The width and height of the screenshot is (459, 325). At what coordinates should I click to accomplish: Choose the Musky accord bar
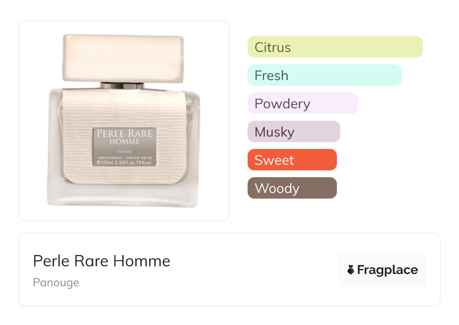(294, 132)
